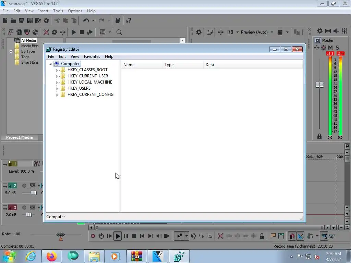Toggle Master fader channel lock
Image resolution: width=351 pixels, height=263 pixels.
pos(319,136)
